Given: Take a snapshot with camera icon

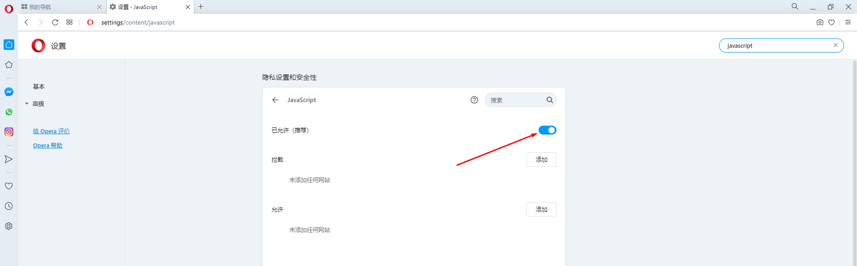Looking at the screenshot, I should pyautogui.click(x=820, y=22).
